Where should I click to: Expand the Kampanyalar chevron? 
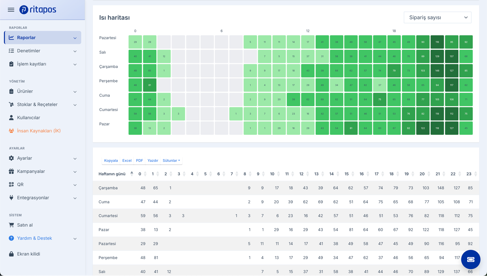pos(75,172)
